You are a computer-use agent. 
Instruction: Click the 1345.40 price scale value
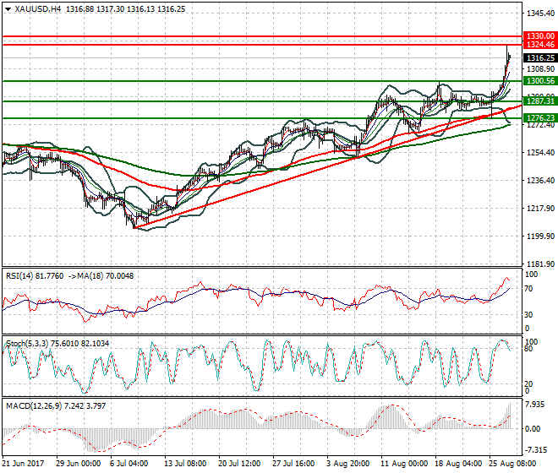[540, 14]
